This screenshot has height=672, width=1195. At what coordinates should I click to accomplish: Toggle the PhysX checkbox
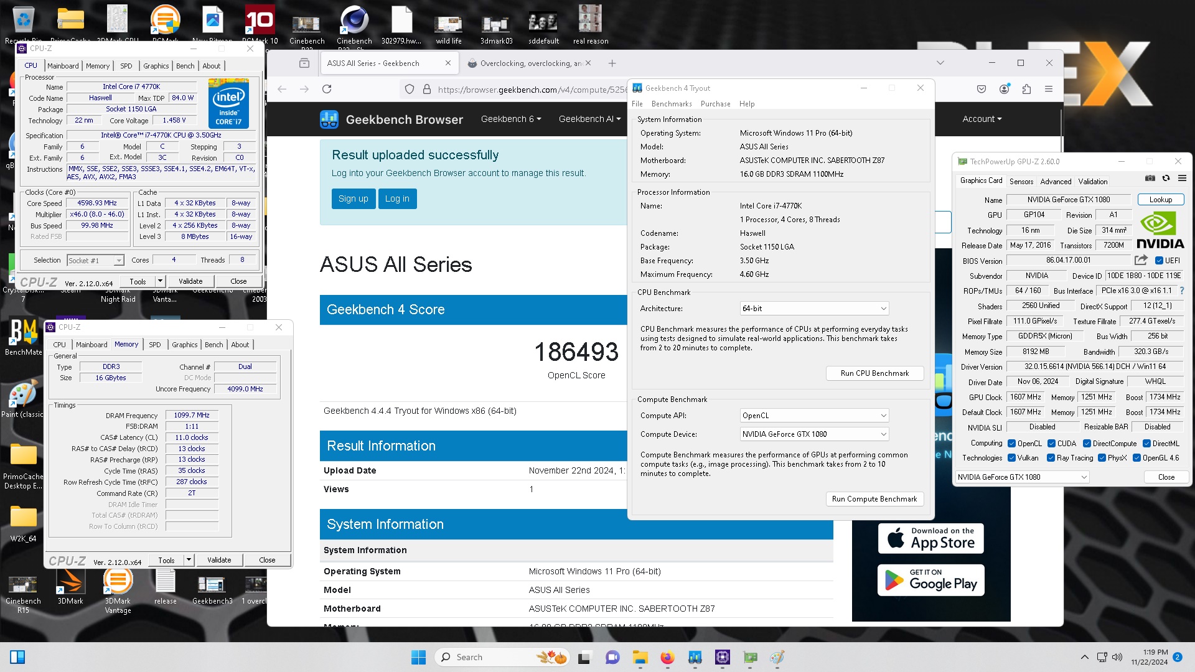(1102, 458)
